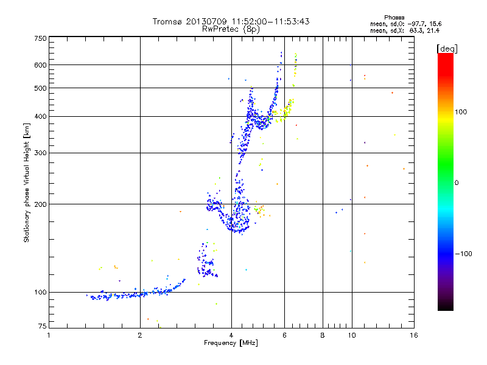Click the x-axis tick label '16'
Viewport: 487px width, 365px height.
[414, 335]
